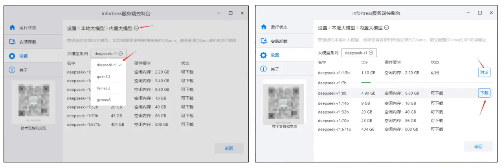
Task: Select deepseek-r1:70b name in left window
Action: (82, 116)
